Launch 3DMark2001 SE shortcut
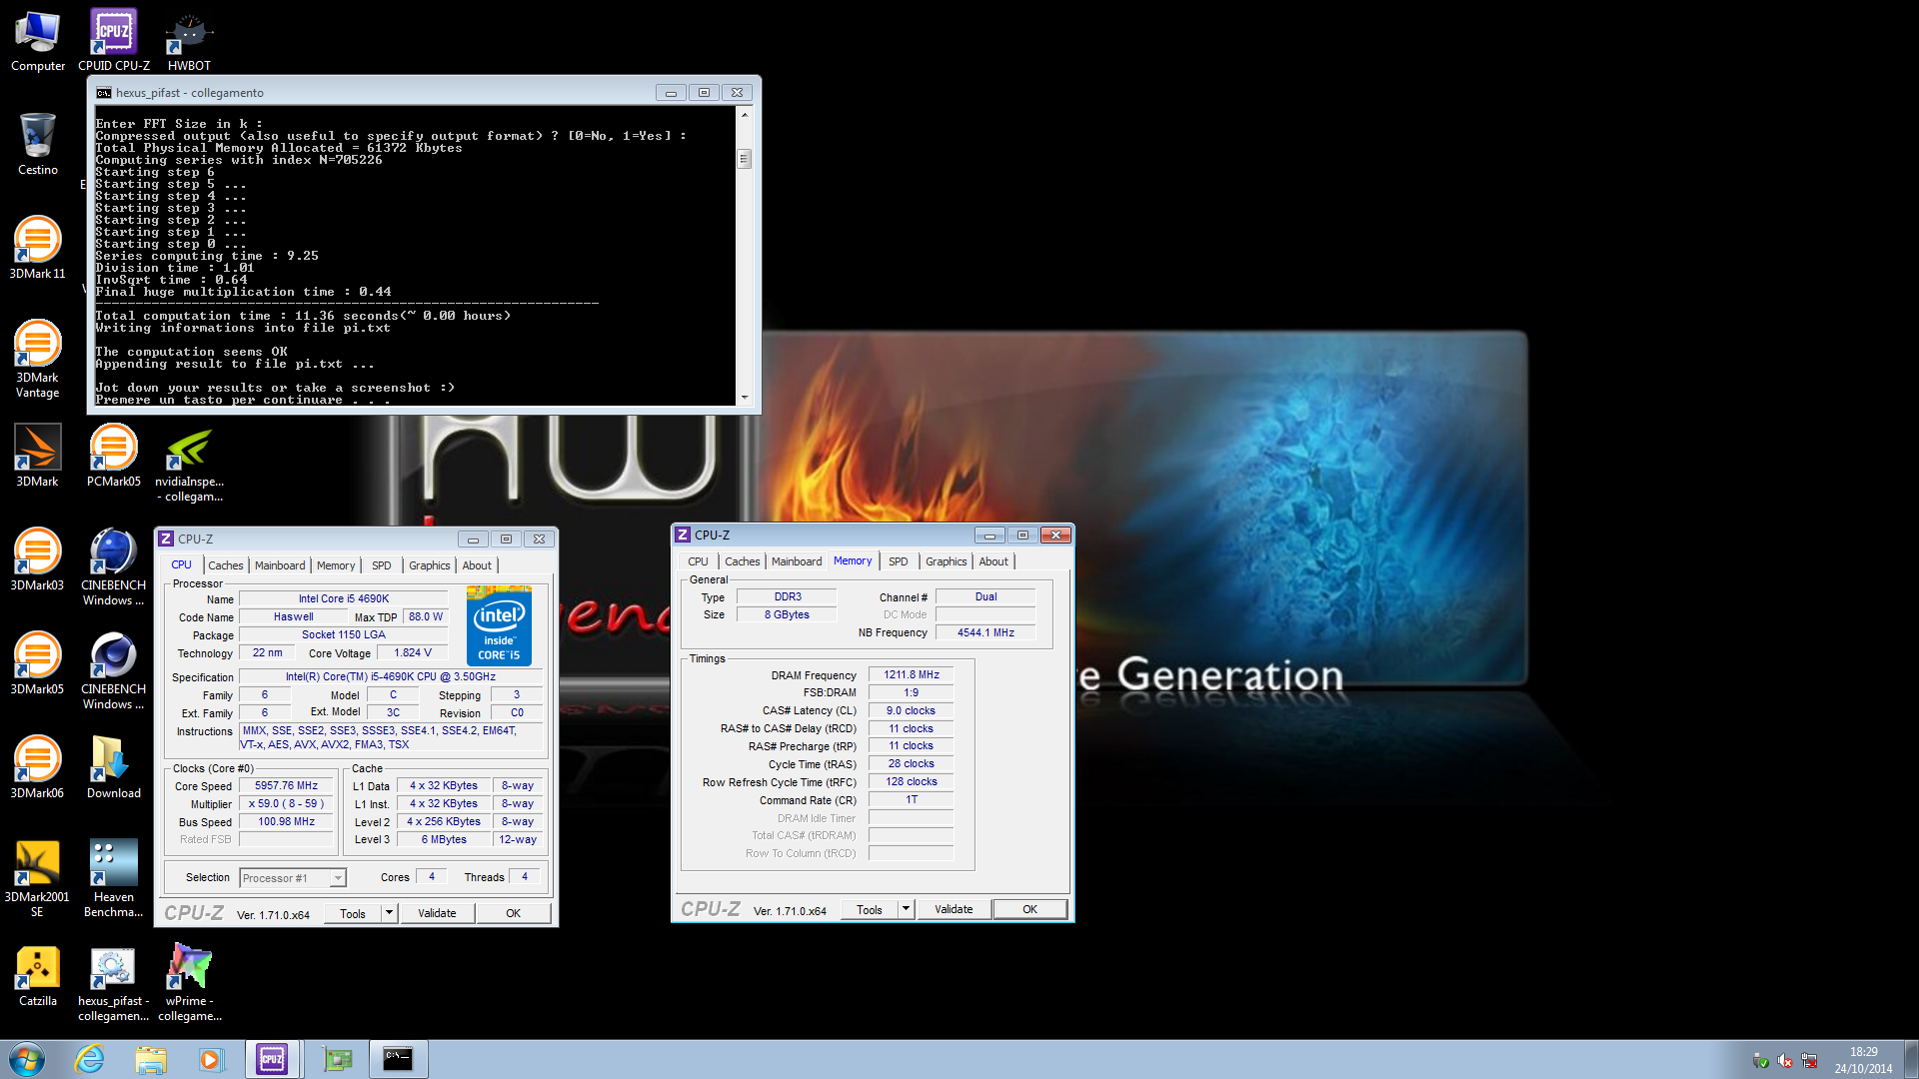The width and height of the screenshot is (1919, 1079). (38, 879)
